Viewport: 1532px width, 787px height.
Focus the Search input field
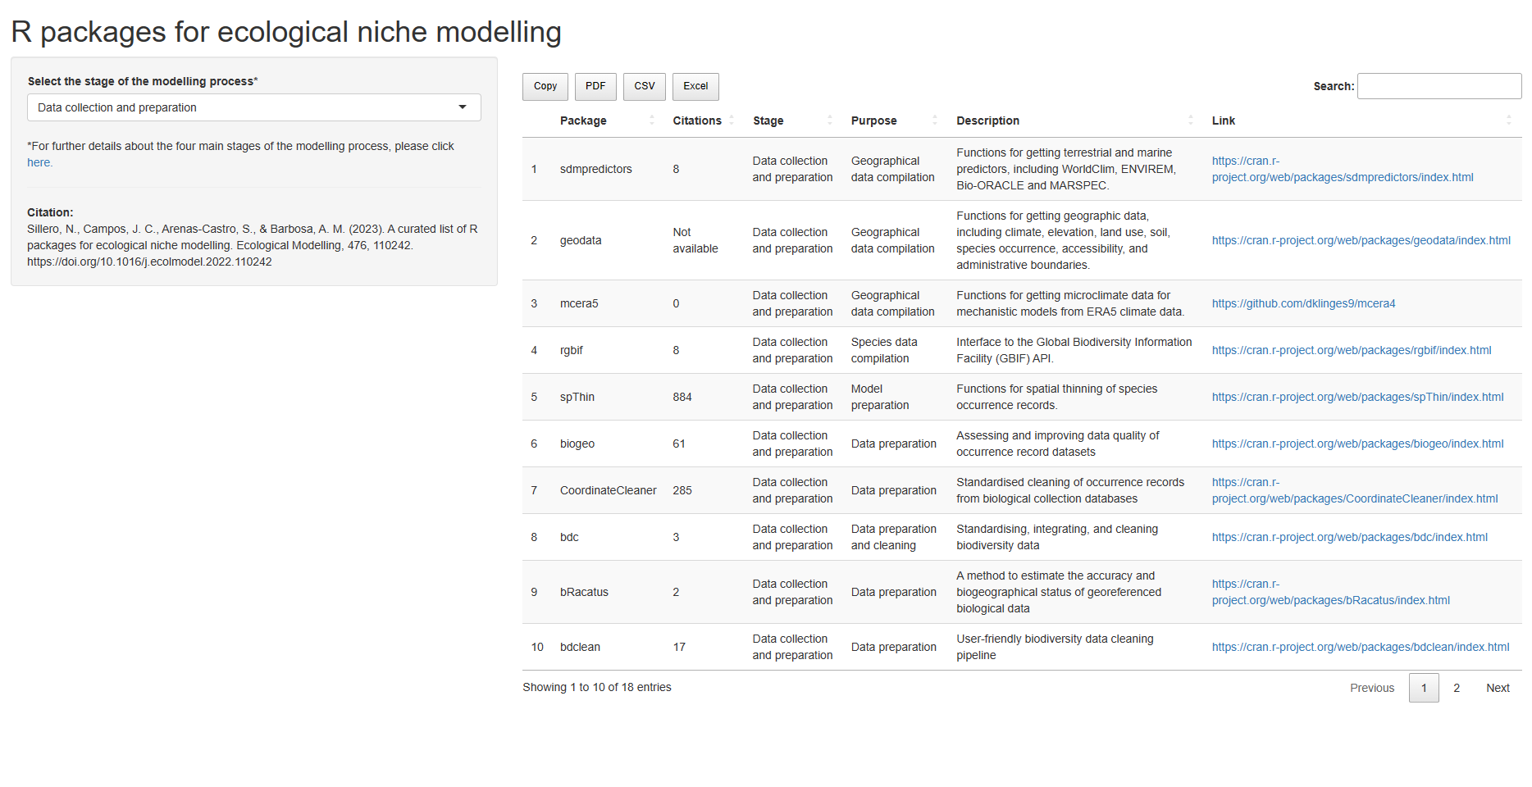coord(1439,86)
